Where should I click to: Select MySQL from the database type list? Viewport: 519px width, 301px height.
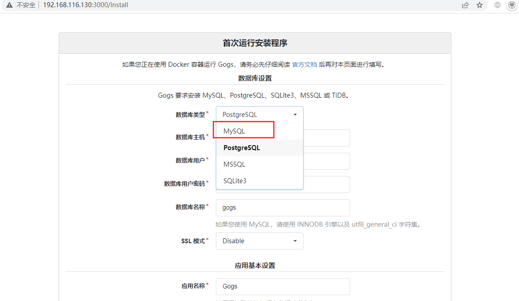[260, 131]
